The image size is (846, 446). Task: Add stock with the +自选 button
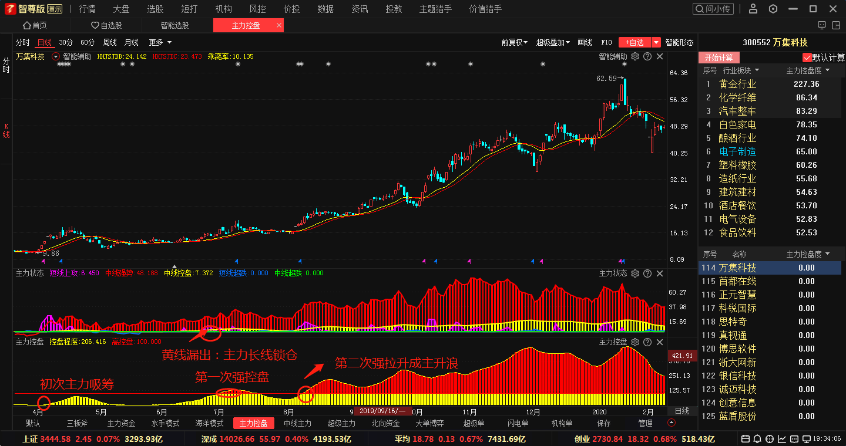click(x=634, y=42)
